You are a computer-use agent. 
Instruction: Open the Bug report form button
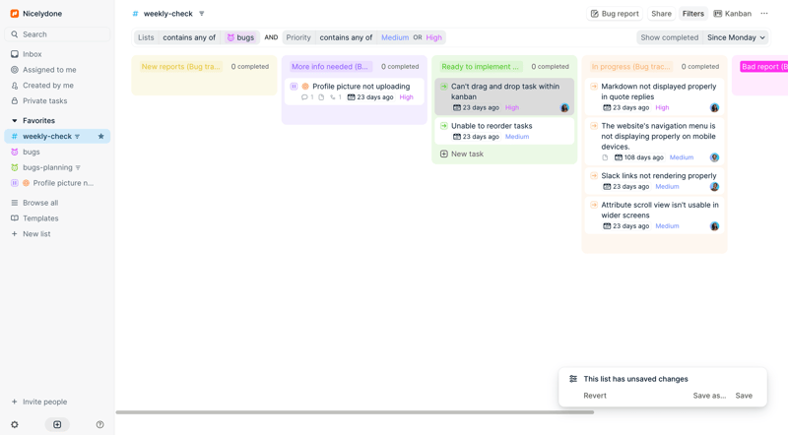[x=615, y=14]
